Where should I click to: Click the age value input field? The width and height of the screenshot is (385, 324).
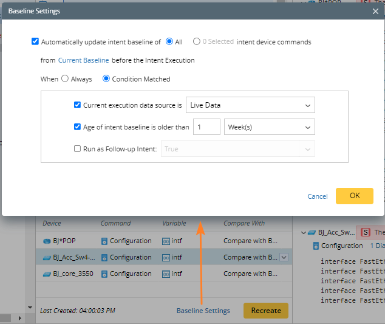(x=206, y=127)
